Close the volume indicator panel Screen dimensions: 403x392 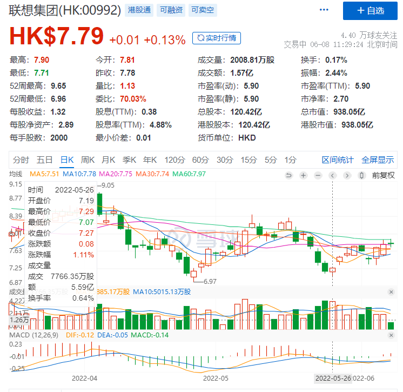tap(391, 292)
